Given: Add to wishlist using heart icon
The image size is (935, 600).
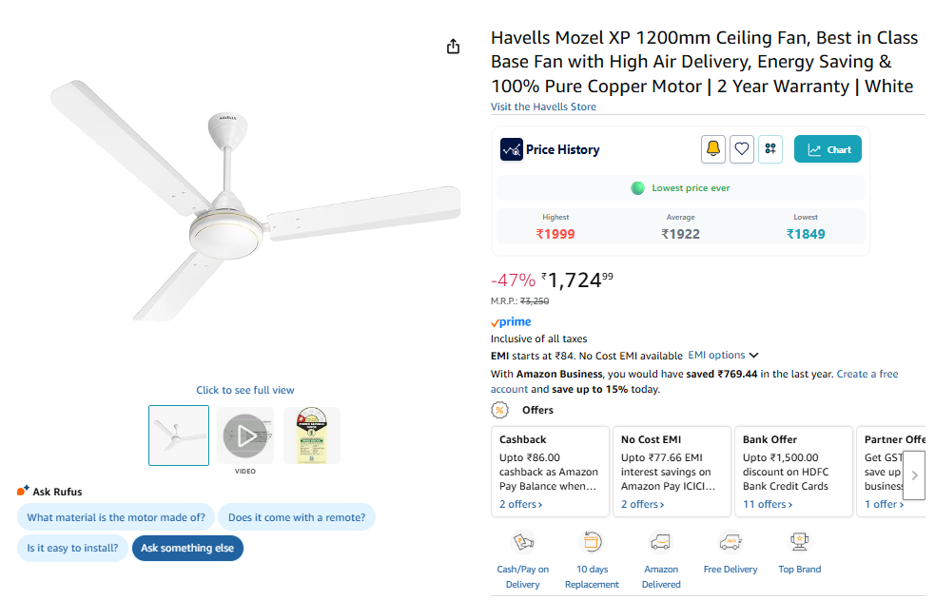Looking at the screenshot, I should coord(742,149).
